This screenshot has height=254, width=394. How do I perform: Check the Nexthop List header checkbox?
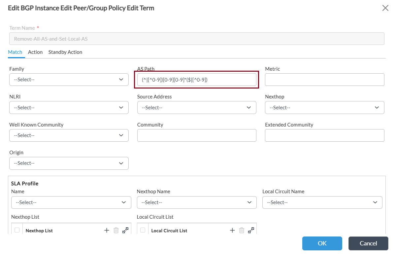(x=17, y=230)
